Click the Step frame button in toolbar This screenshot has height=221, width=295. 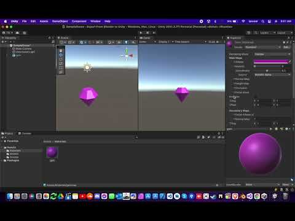coord(154,33)
